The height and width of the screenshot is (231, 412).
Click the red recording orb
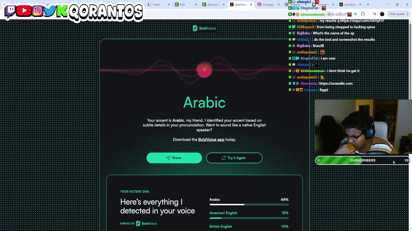coord(204,70)
